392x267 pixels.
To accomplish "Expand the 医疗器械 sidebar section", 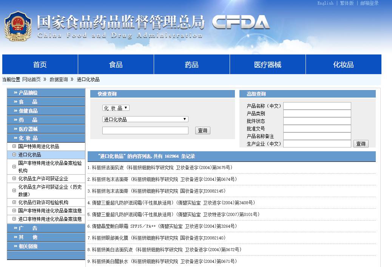I will (46, 129).
